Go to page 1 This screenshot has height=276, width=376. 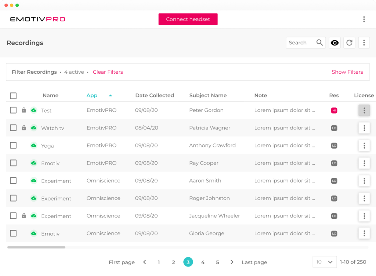click(x=159, y=262)
